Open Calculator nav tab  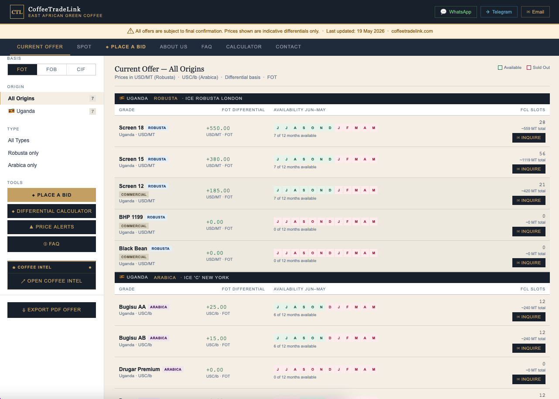click(x=244, y=47)
